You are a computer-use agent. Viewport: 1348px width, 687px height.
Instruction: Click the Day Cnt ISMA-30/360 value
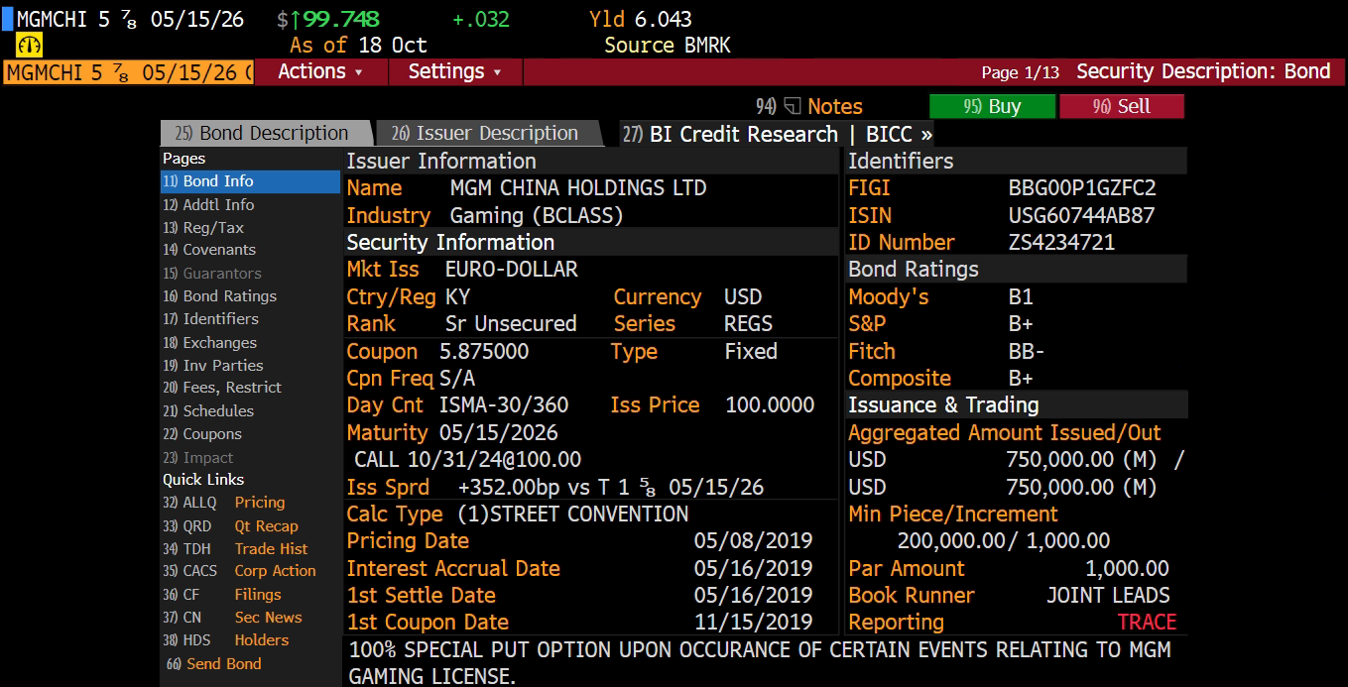(504, 405)
